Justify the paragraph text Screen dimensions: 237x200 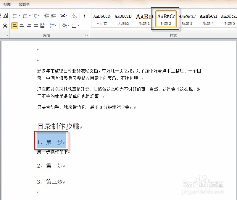point(36,26)
